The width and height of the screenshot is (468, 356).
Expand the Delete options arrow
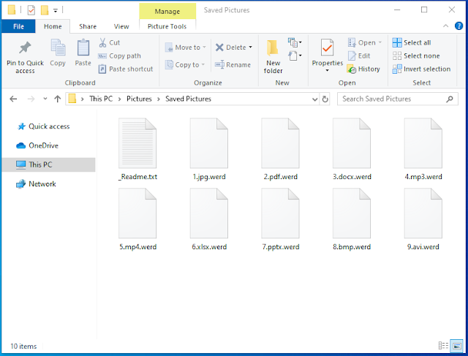click(x=250, y=48)
